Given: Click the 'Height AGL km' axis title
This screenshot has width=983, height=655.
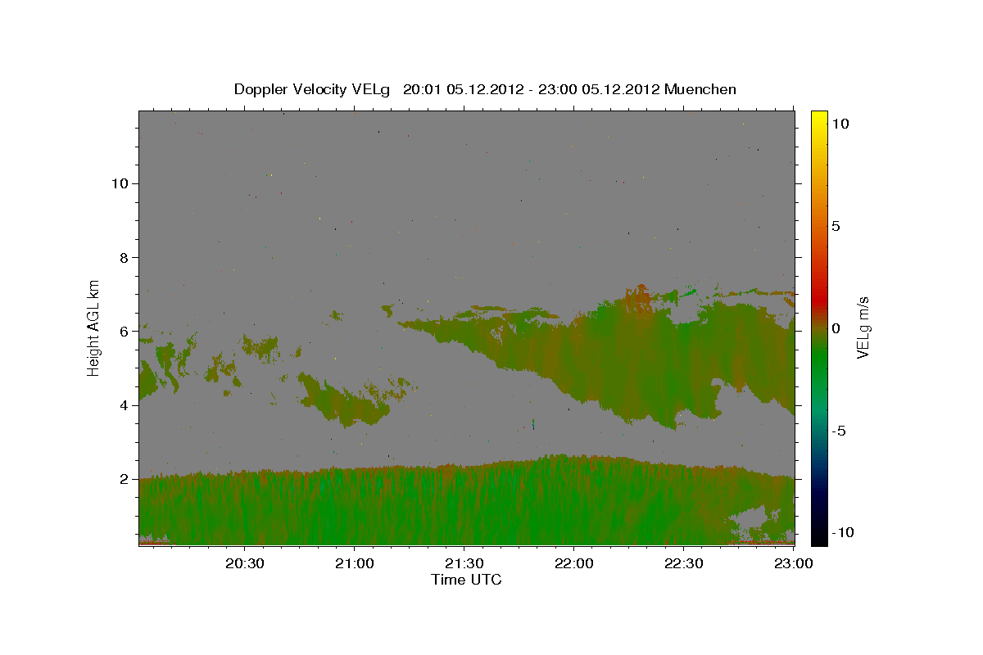Looking at the screenshot, I should coord(94,327).
